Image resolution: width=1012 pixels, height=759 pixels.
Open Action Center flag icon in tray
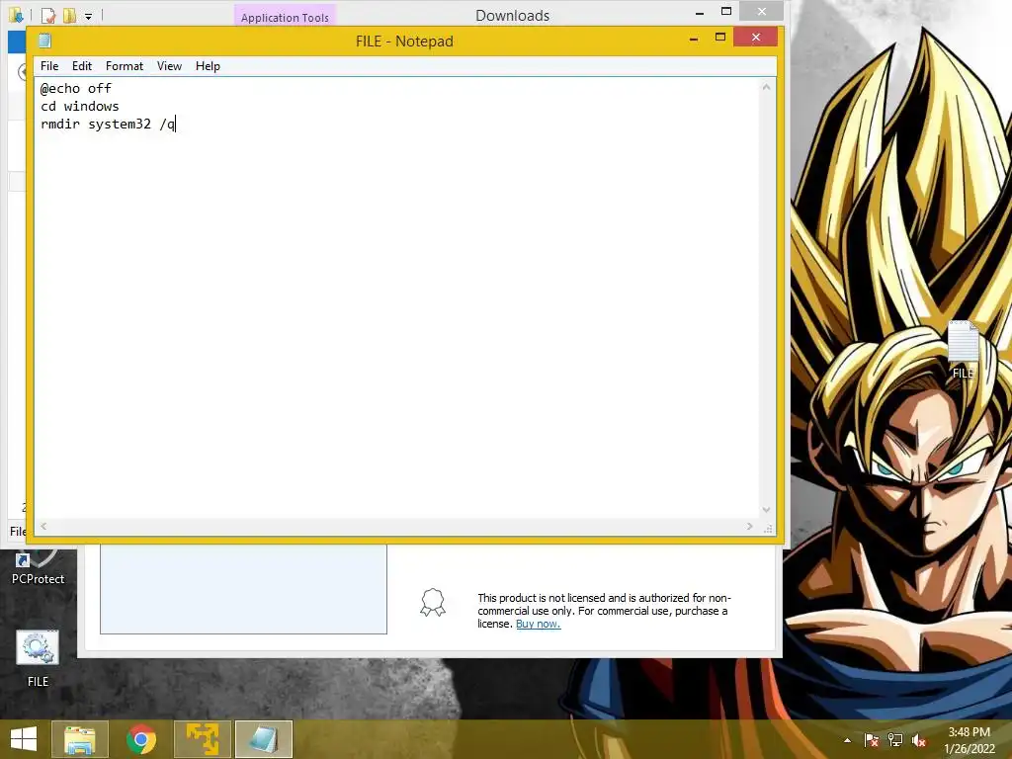(x=872, y=740)
